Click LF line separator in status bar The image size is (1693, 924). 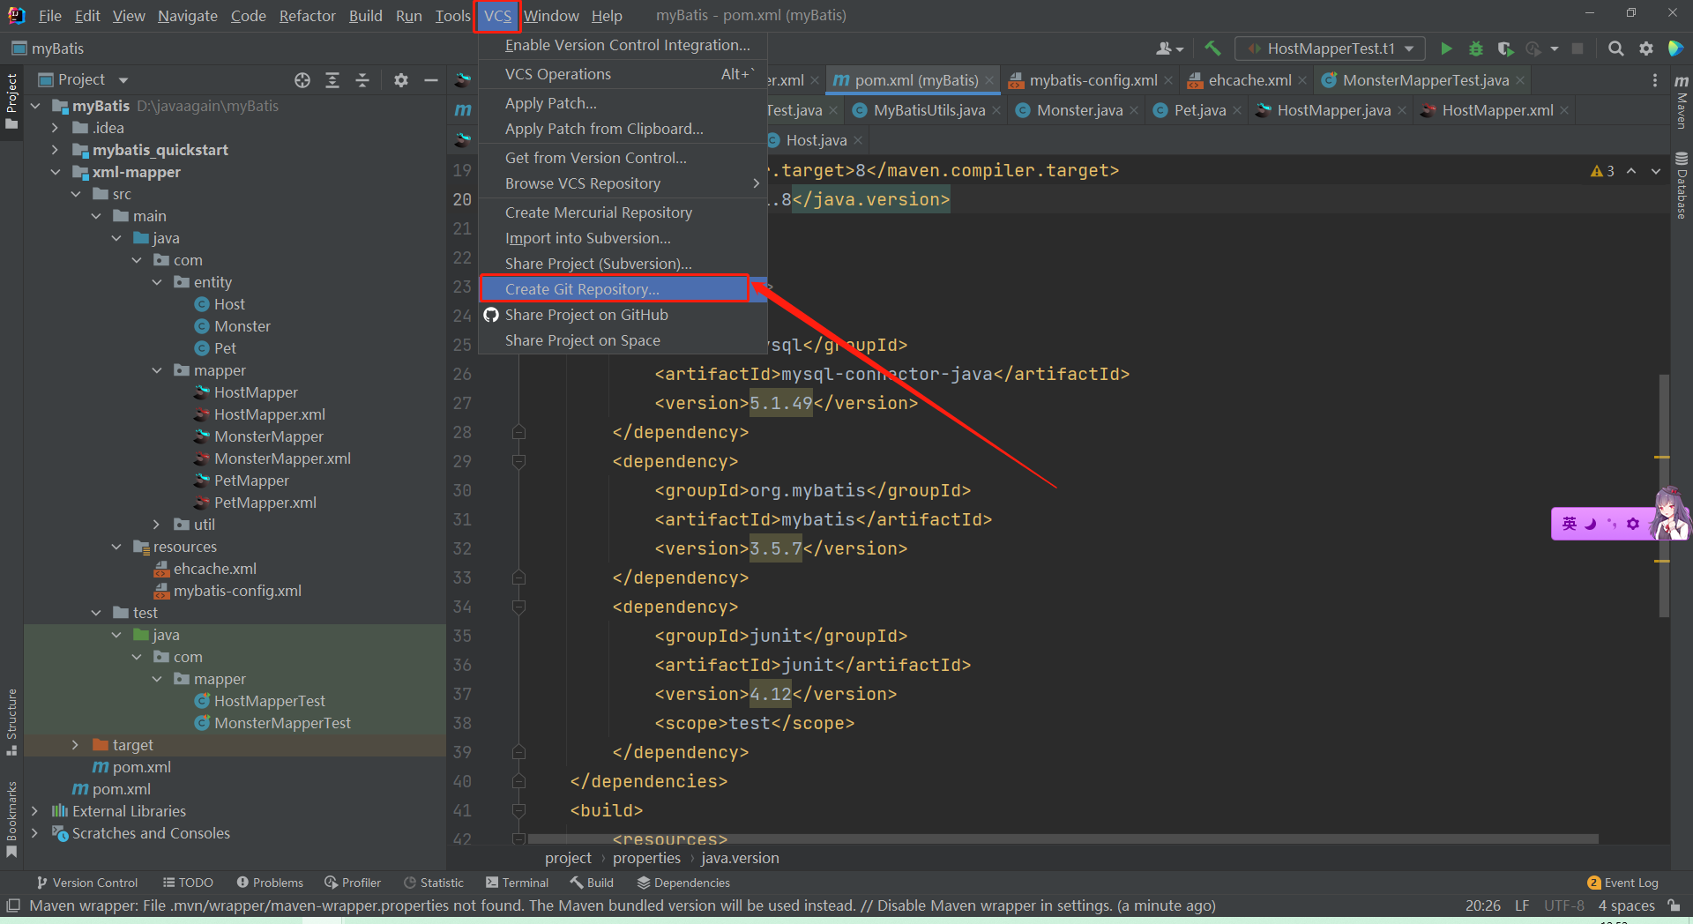coord(1522,905)
